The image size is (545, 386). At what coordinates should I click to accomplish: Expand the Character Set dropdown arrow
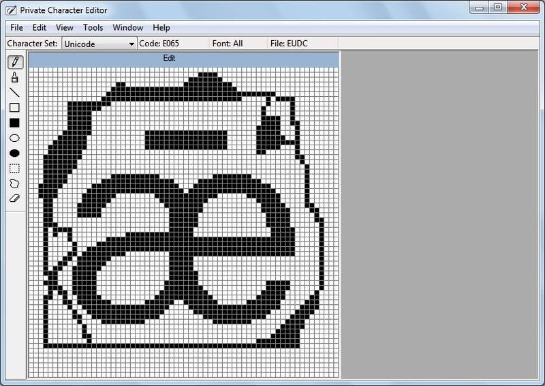pyautogui.click(x=131, y=44)
